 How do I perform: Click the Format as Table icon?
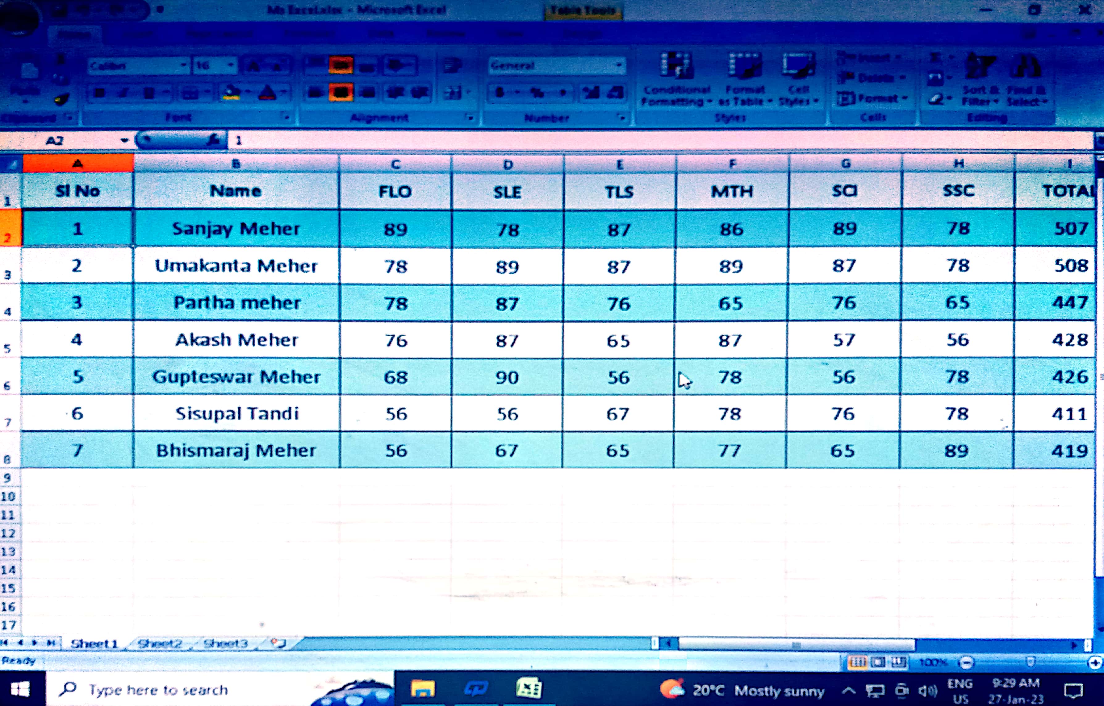tap(745, 67)
